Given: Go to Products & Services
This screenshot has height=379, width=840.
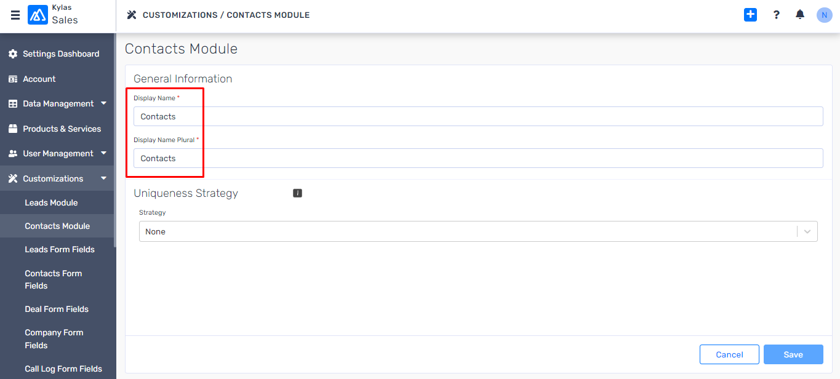Looking at the screenshot, I should click(x=62, y=129).
